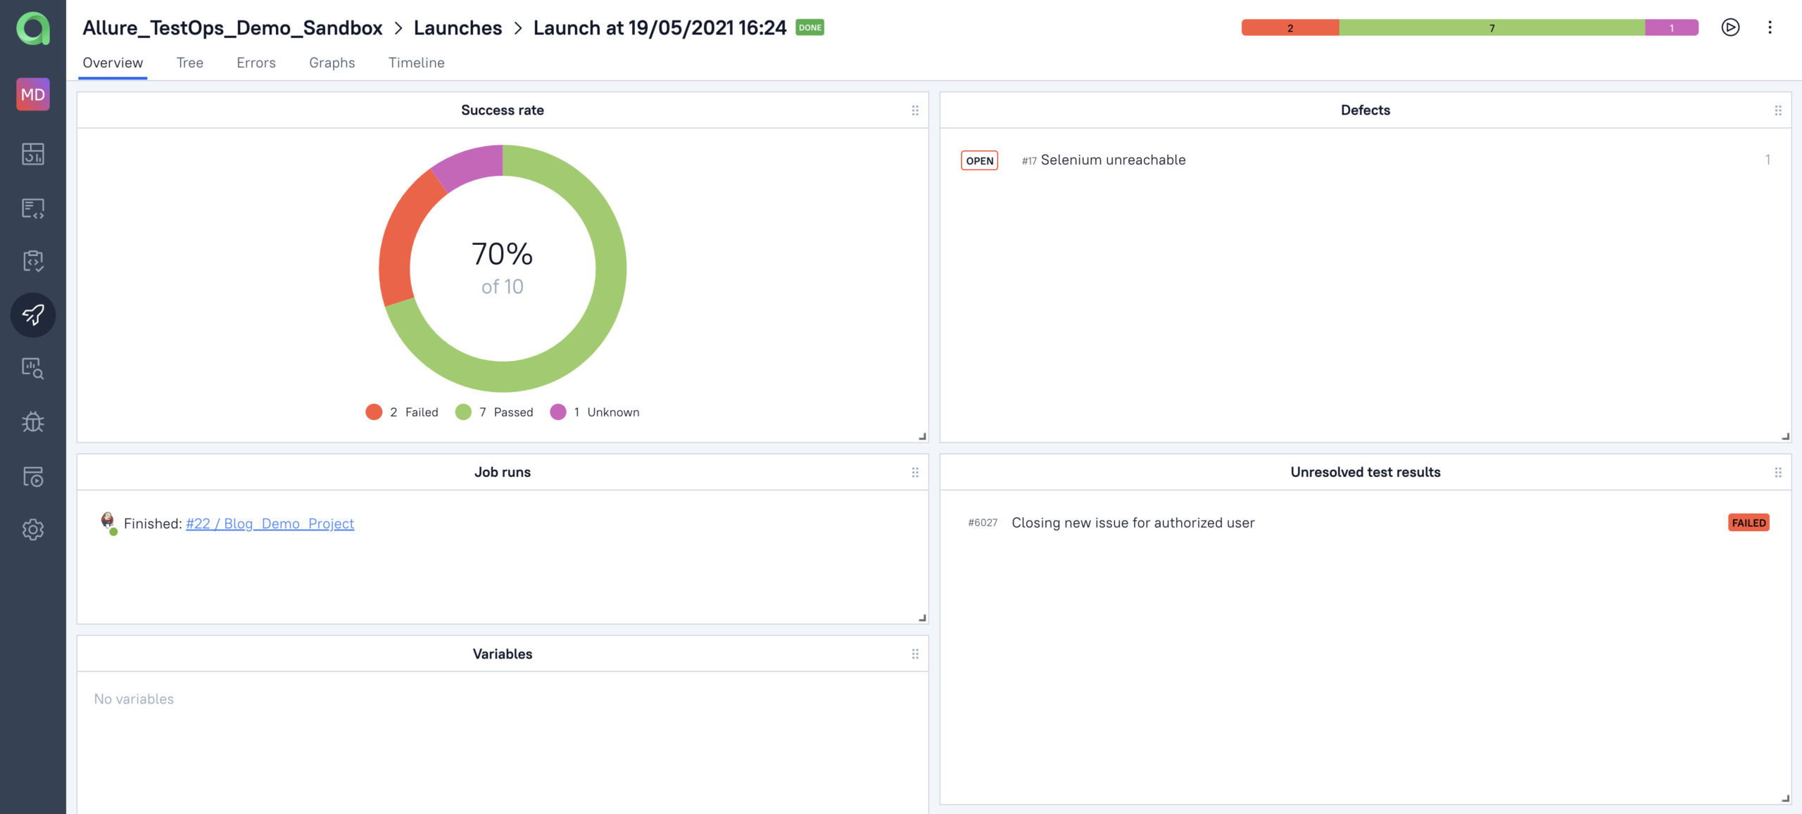Open the Dashboards sidebar icon
This screenshot has height=814, width=1802.
(x=33, y=154)
